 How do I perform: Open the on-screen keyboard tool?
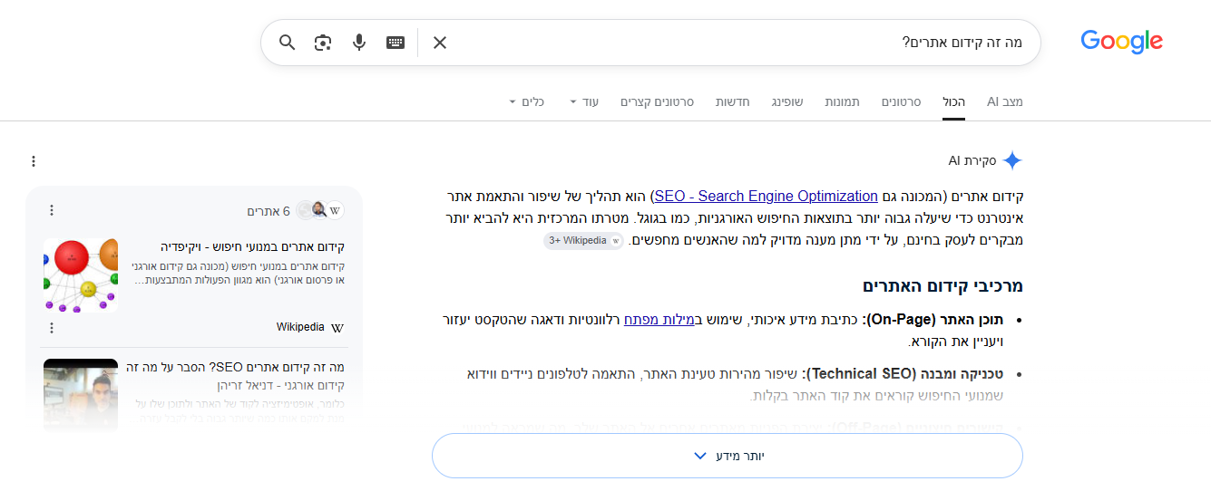396,43
